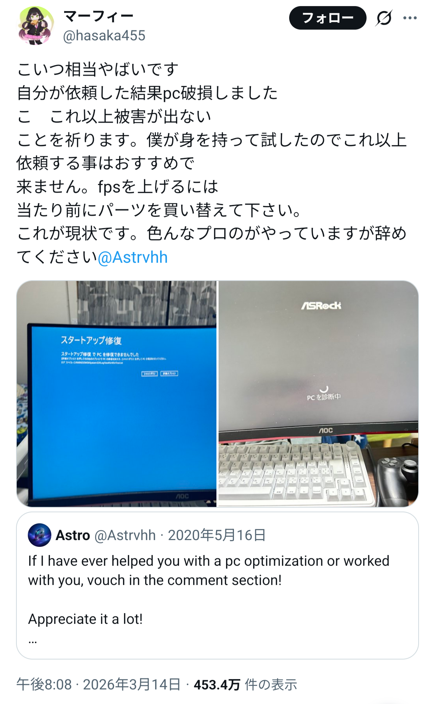Click the quoted post date 2020年5月16日

click(217, 535)
